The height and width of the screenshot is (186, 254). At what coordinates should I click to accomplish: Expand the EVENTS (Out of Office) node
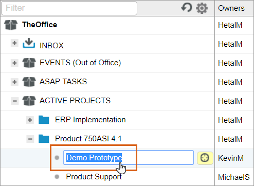[14, 63]
